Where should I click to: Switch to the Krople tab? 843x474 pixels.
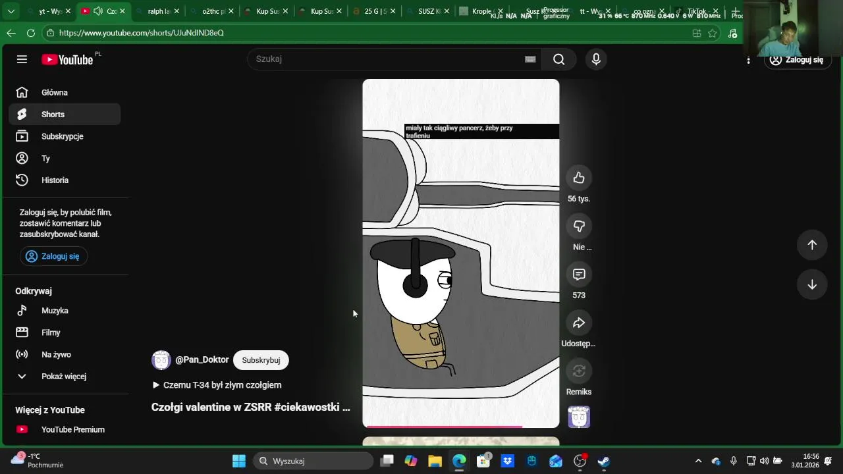[481, 11]
